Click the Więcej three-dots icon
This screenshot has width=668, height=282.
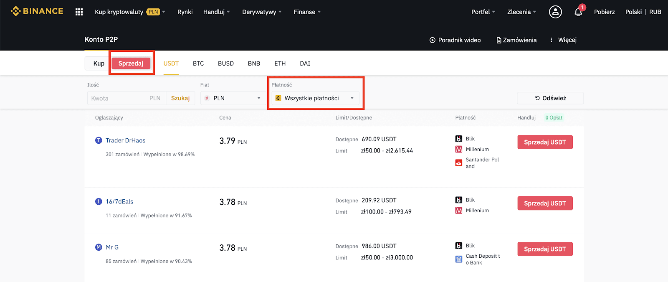[552, 40]
